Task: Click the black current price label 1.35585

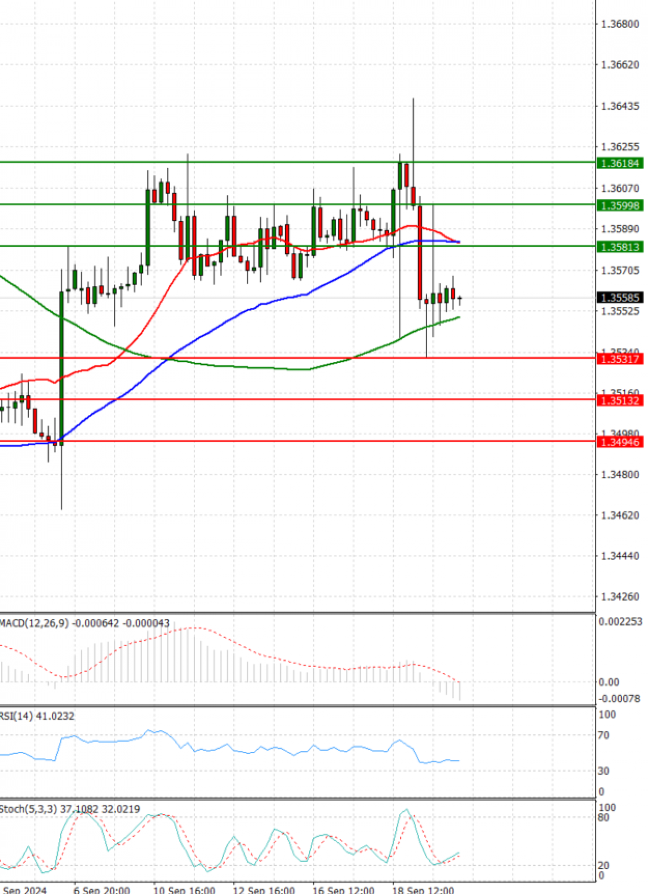Action: (x=619, y=298)
